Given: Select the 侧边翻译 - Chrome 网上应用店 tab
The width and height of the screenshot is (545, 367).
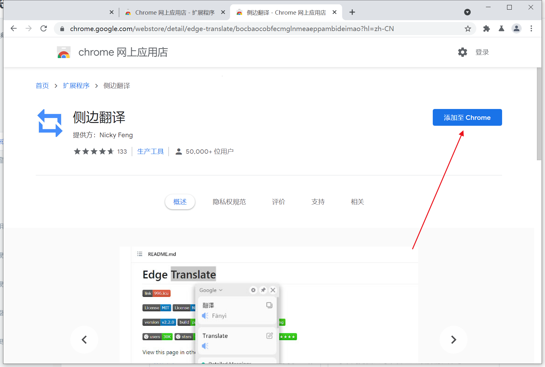Looking at the screenshot, I should 286,12.
